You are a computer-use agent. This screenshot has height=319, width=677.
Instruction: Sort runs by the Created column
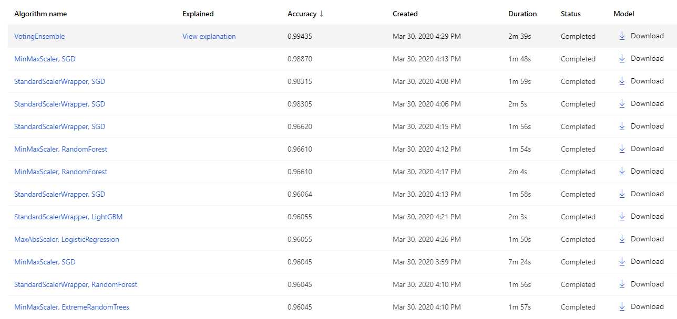[405, 14]
